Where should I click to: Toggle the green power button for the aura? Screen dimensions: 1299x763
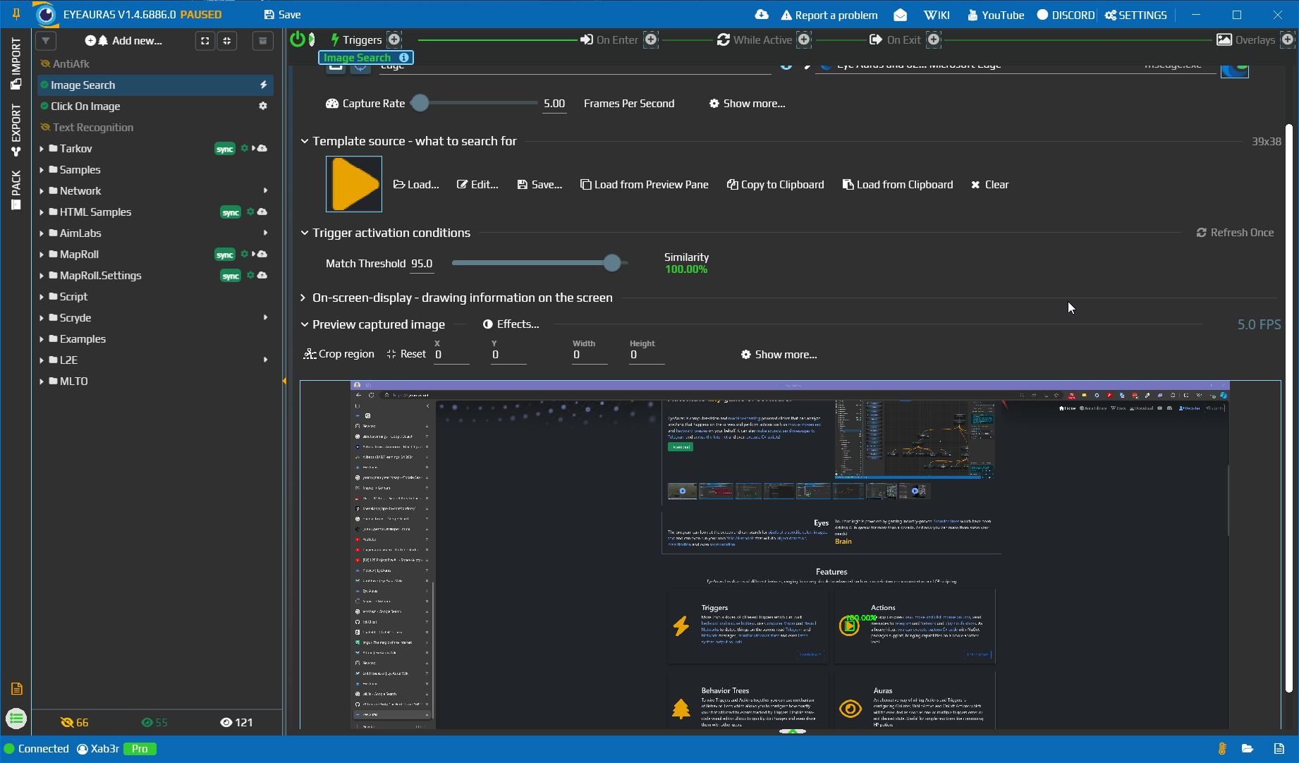pyautogui.click(x=298, y=39)
